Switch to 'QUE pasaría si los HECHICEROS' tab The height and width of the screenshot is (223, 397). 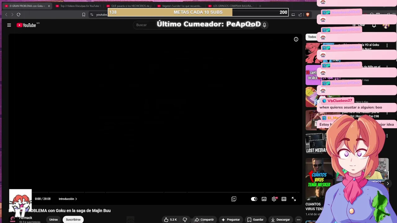(x=128, y=6)
